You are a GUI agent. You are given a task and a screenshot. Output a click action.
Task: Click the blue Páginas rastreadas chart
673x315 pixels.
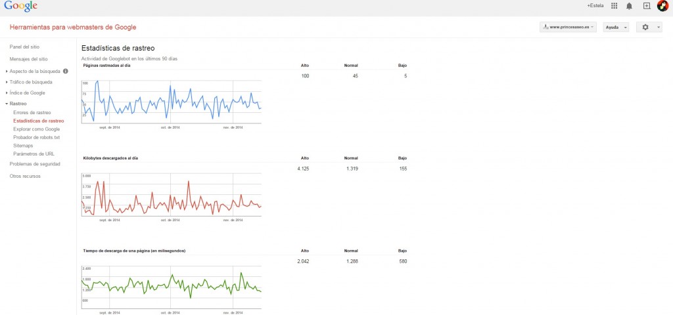pyautogui.click(x=172, y=102)
